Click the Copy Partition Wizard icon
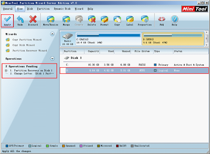The height and width of the screenshot is (154, 210). click(x=8, y=40)
